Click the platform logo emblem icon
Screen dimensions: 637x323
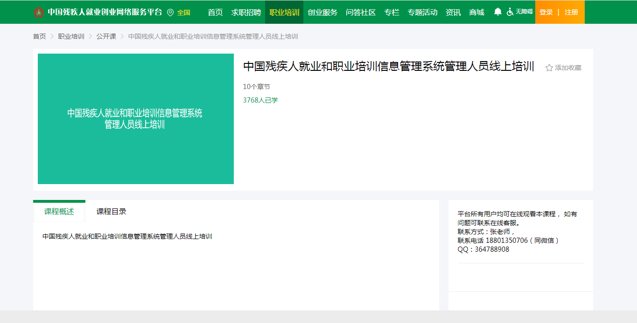38,13
